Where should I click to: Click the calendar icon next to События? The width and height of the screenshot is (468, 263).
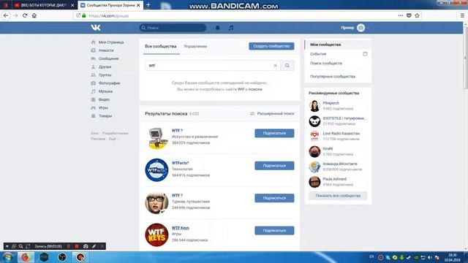(365, 54)
